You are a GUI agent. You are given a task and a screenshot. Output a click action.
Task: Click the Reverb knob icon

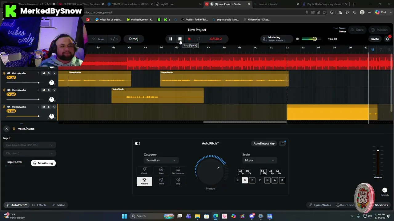(x=384, y=190)
